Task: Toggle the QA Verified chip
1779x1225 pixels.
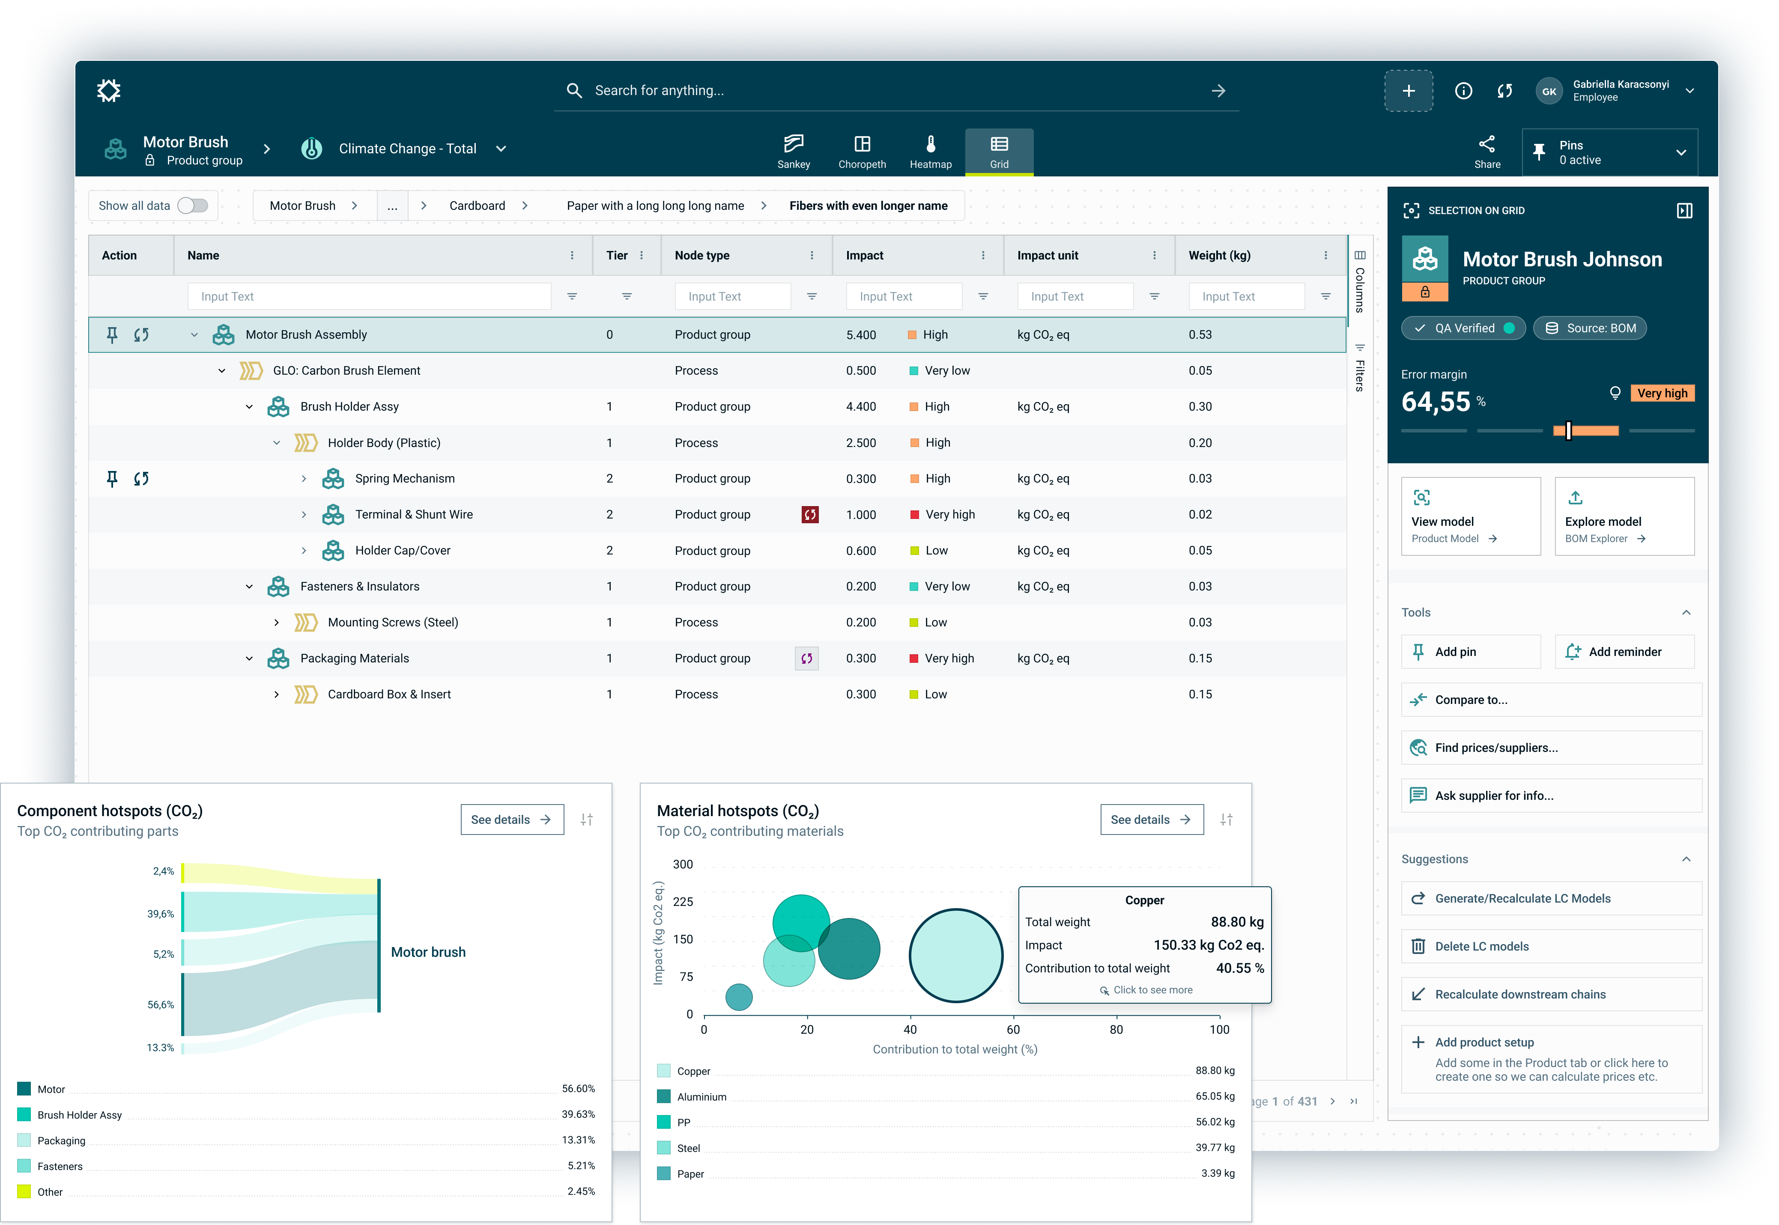Action: point(1463,328)
